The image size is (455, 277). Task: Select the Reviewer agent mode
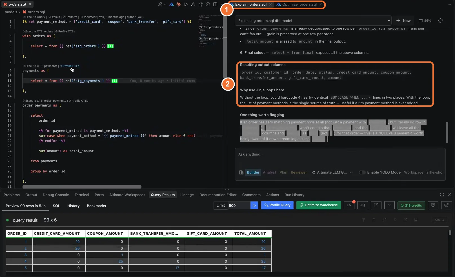coord(299,172)
